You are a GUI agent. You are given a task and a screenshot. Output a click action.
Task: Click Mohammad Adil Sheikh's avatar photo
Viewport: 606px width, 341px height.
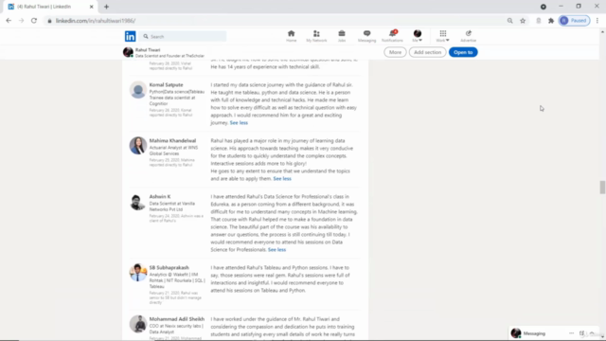pos(138,324)
